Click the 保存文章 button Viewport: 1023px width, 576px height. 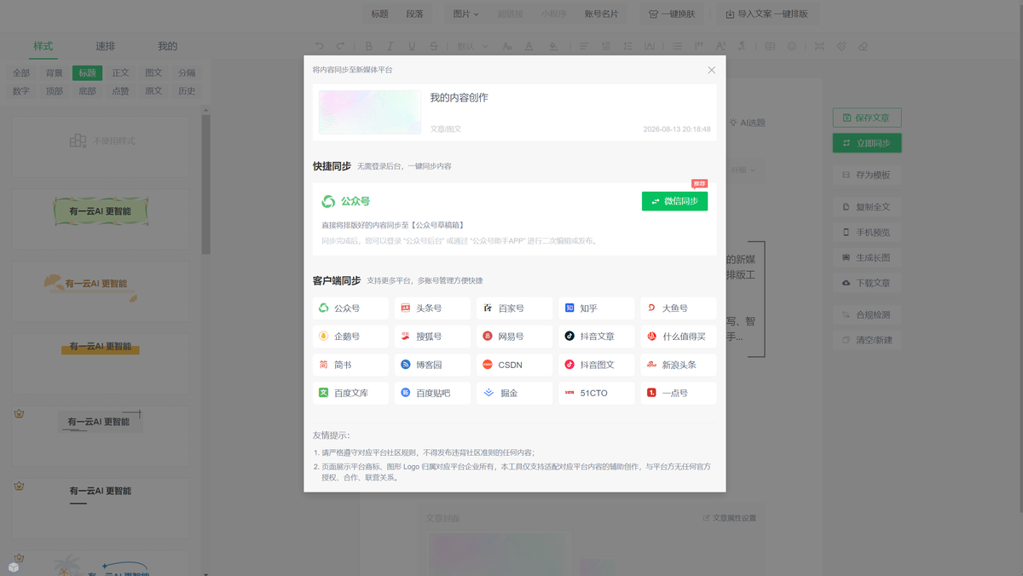(867, 118)
